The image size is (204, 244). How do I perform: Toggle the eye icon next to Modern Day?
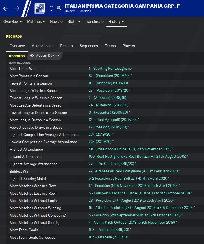point(32,56)
